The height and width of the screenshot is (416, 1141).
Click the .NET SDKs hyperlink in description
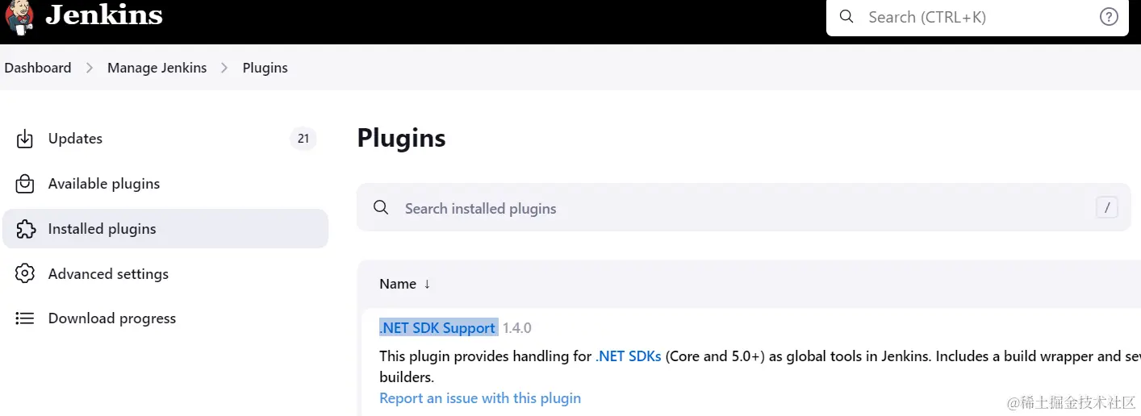[x=629, y=356]
